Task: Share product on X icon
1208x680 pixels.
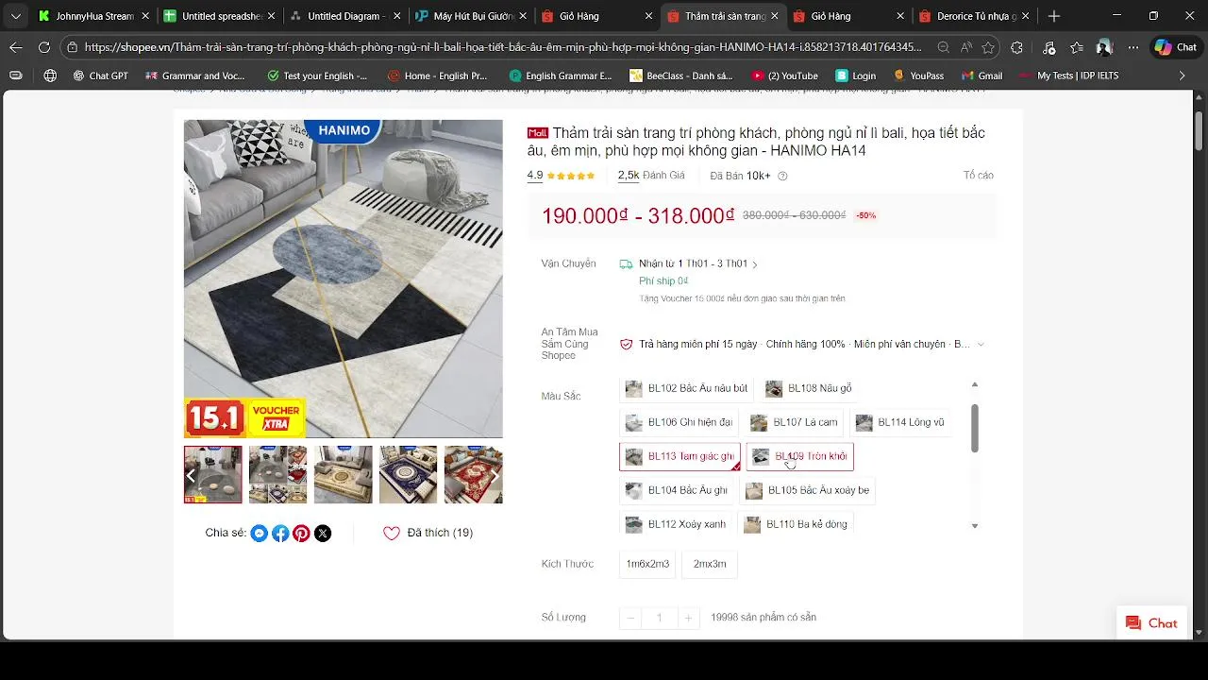Action: 323,534
